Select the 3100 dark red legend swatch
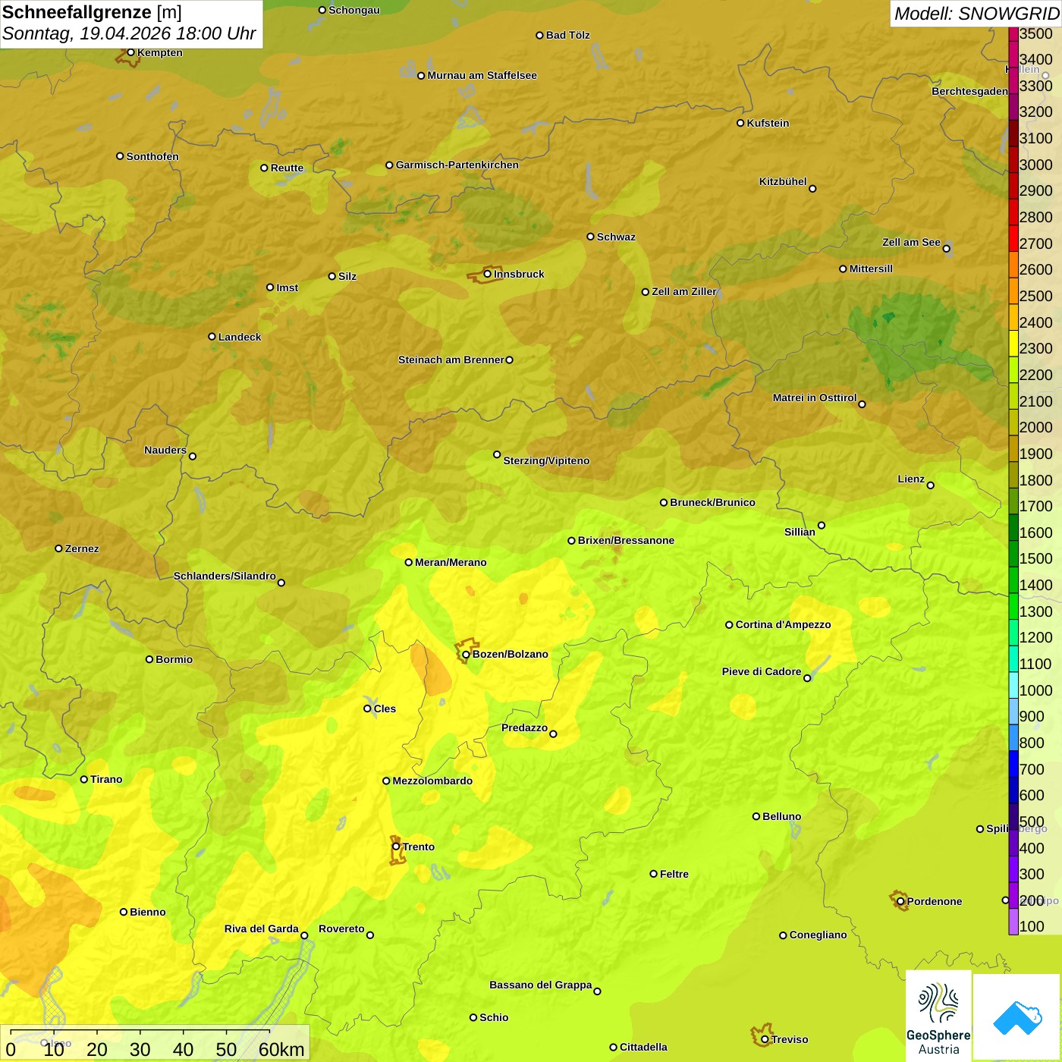 click(x=1013, y=134)
